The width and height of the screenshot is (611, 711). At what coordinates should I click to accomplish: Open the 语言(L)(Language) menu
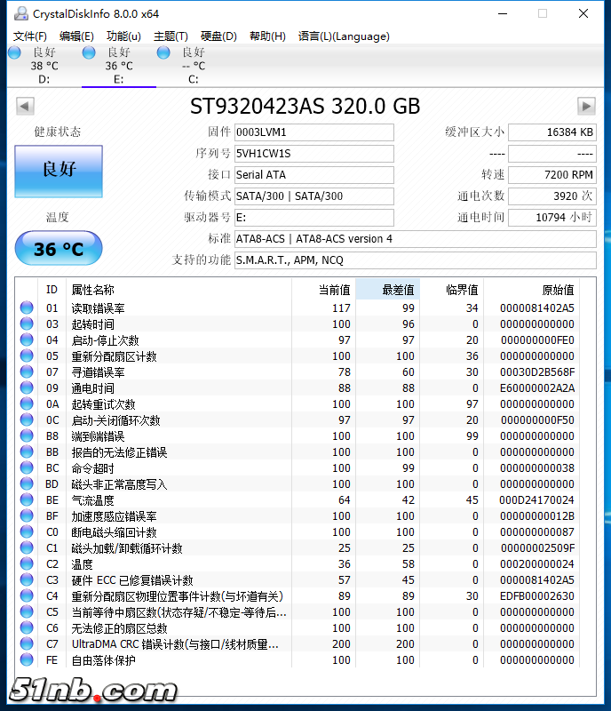click(344, 36)
